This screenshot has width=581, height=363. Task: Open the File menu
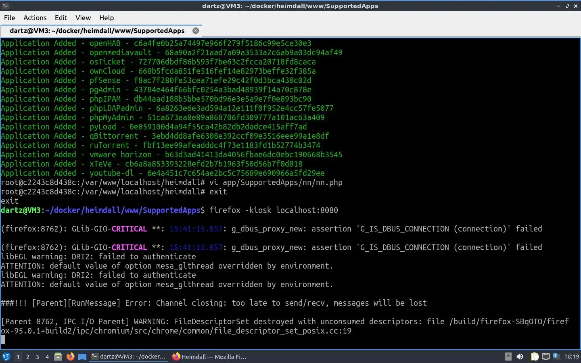click(x=9, y=18)
